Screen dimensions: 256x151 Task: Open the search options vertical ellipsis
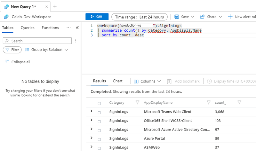pos(76,41)
